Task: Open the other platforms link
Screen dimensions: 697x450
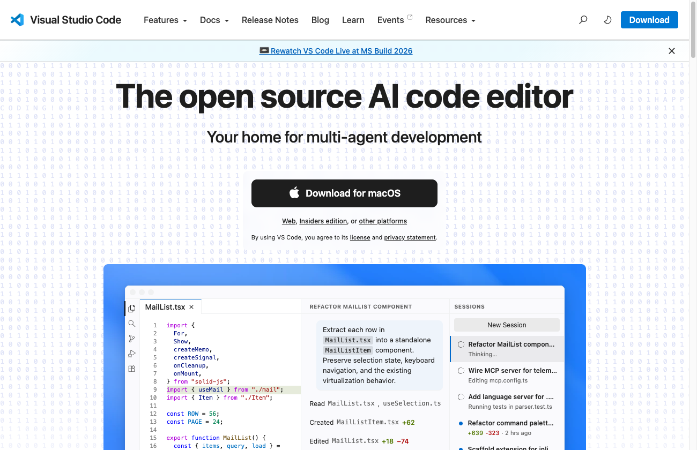Action: (x=383, y=221)
